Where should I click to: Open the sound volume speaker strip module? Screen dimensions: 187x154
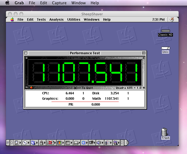tap(98, 143)
